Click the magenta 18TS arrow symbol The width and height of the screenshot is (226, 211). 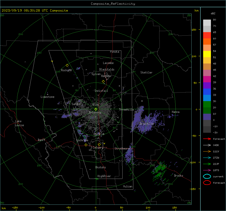click(x=207, y=170)
